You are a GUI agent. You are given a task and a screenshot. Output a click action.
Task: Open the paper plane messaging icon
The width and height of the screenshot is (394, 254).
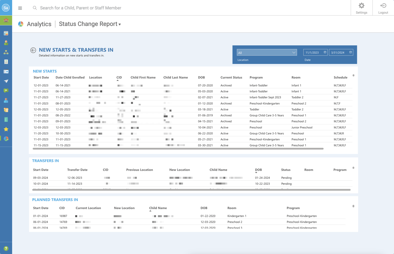(x=6, y=81)
